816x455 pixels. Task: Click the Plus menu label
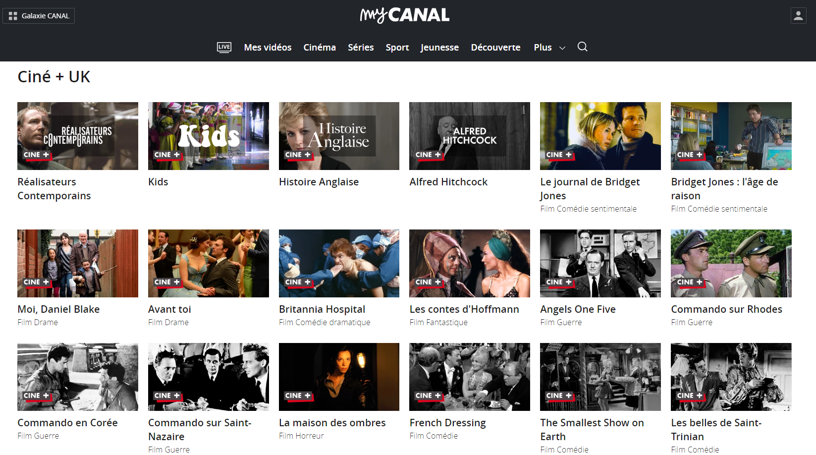pos(543,48)
